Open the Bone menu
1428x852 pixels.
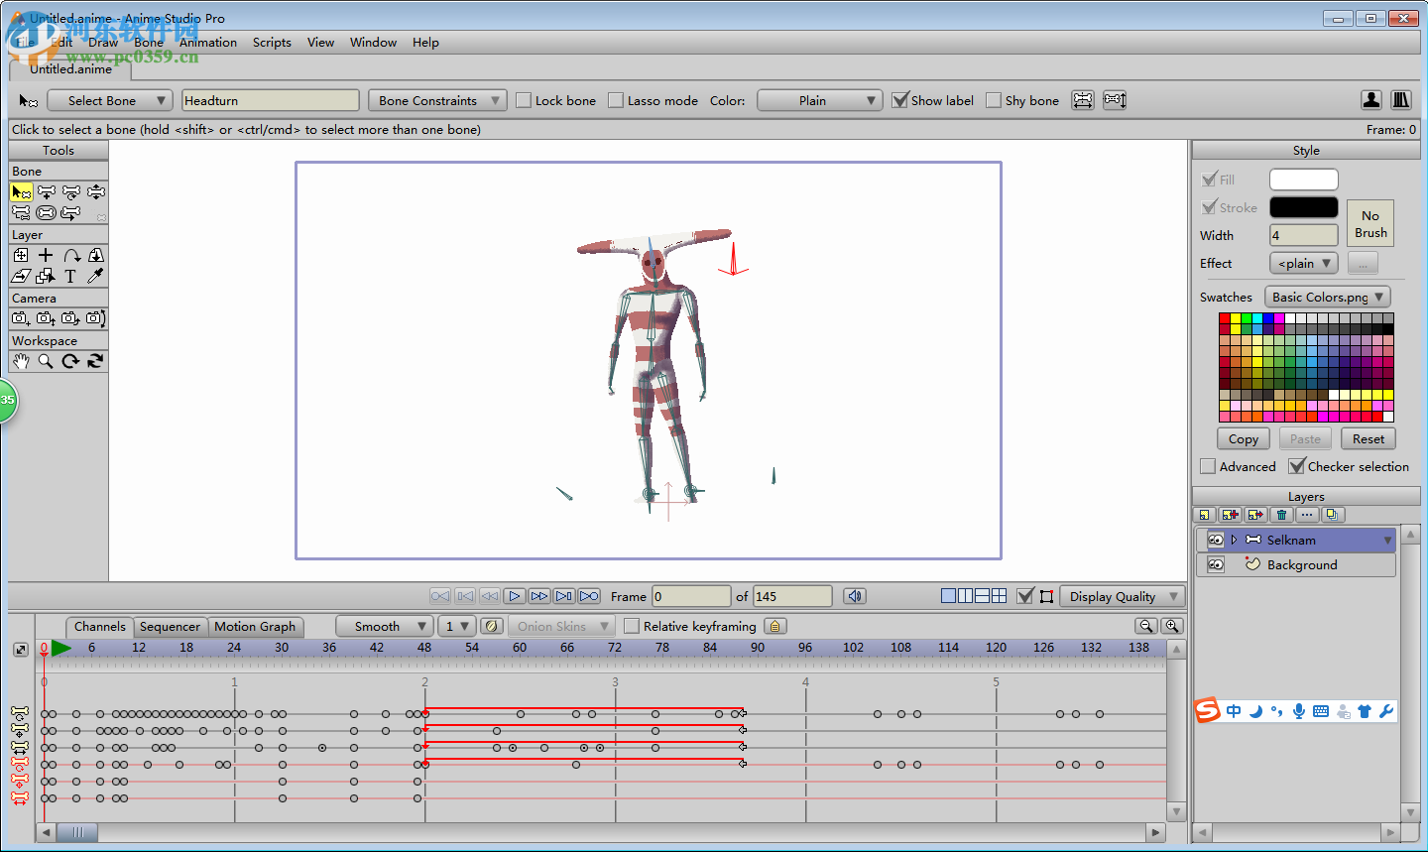pyautogui.click(x=148, y=43)
